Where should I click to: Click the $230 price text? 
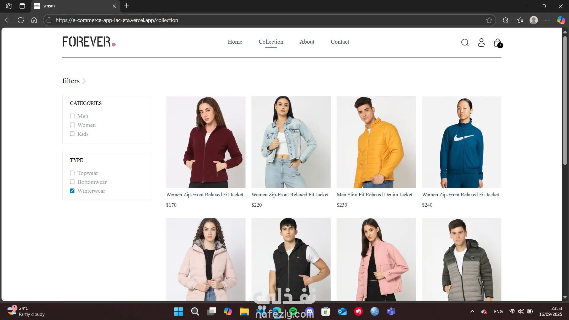342,205
